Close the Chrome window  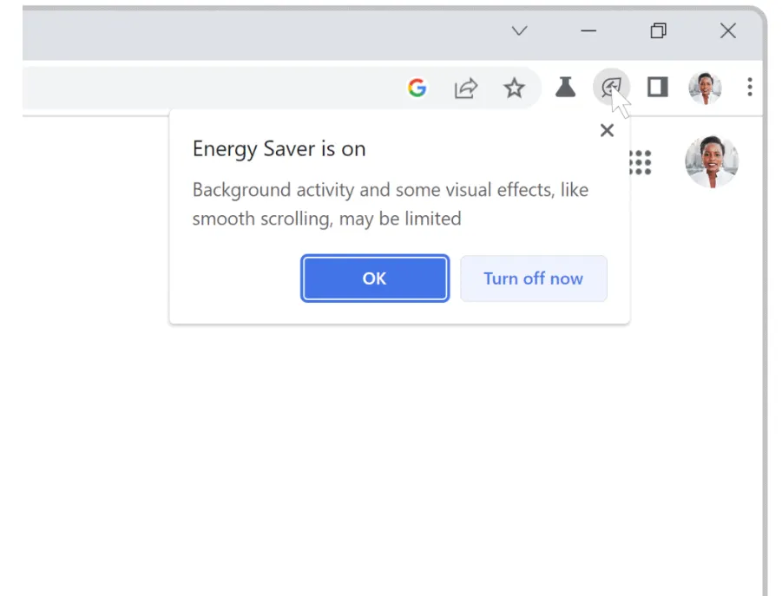pyautogui.click(x=727, y=31)
